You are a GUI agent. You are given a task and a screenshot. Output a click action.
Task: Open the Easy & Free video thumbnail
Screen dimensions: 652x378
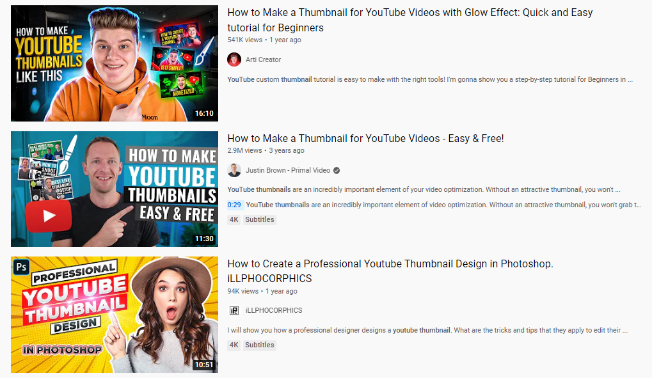point(115,189)
